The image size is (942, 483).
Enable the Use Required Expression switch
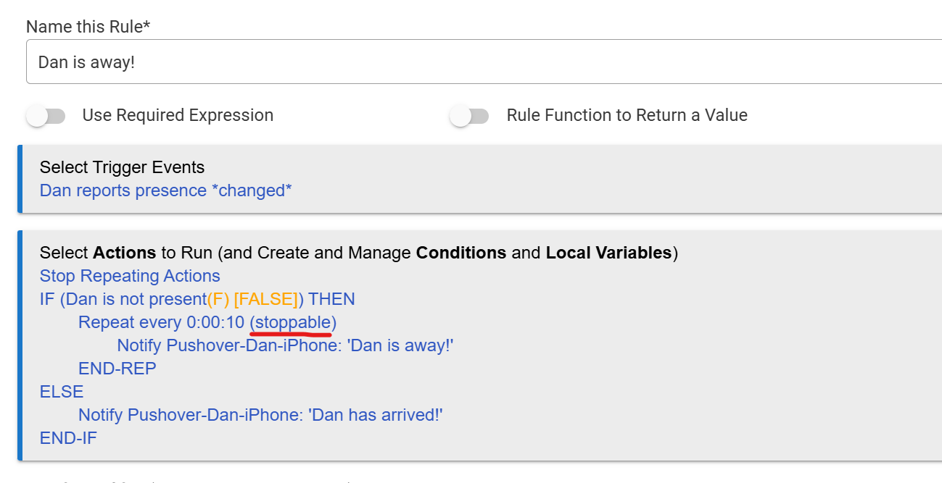[46, 116]
